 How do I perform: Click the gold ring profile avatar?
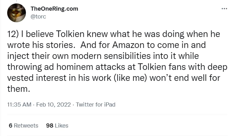17,13
